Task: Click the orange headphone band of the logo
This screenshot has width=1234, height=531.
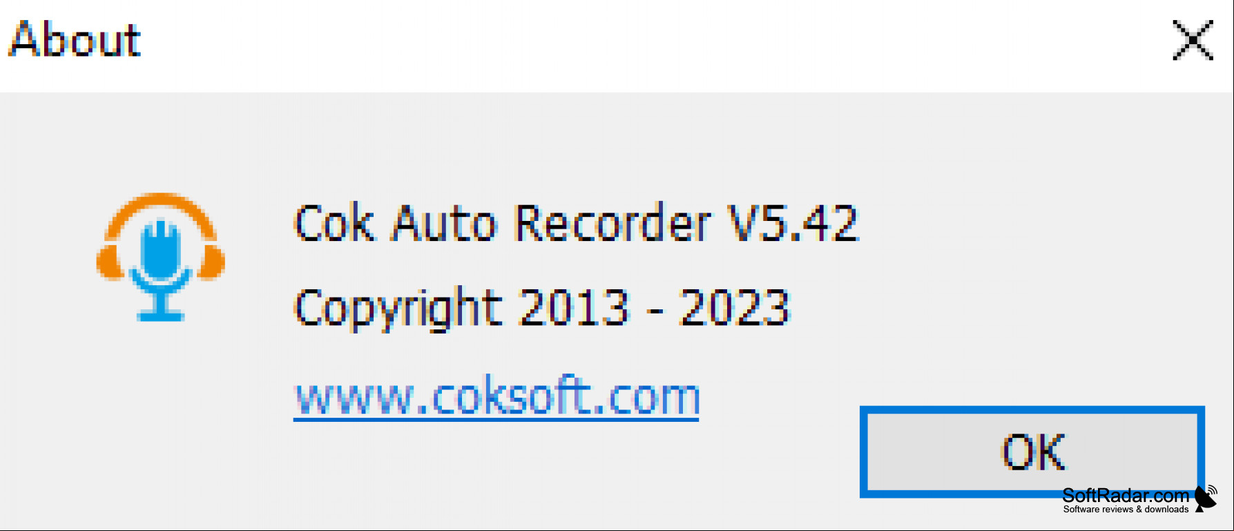Action: (161, 214)
